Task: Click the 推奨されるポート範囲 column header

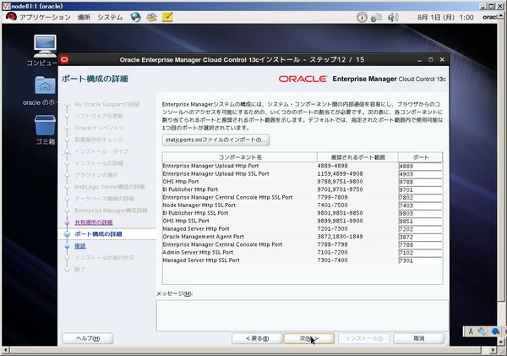Action: coord(357,157)
